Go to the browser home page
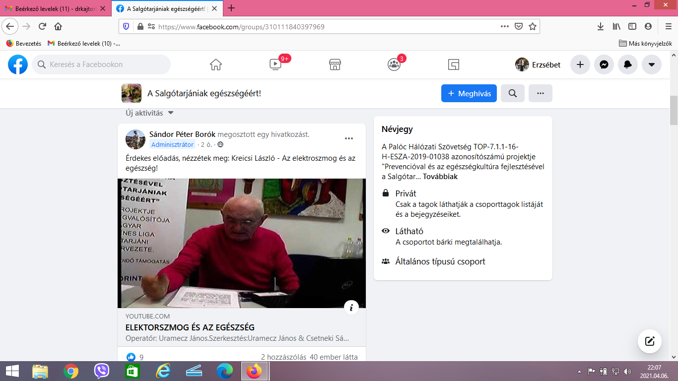Viewport: 678px width, 381px height. pos(58,26)
